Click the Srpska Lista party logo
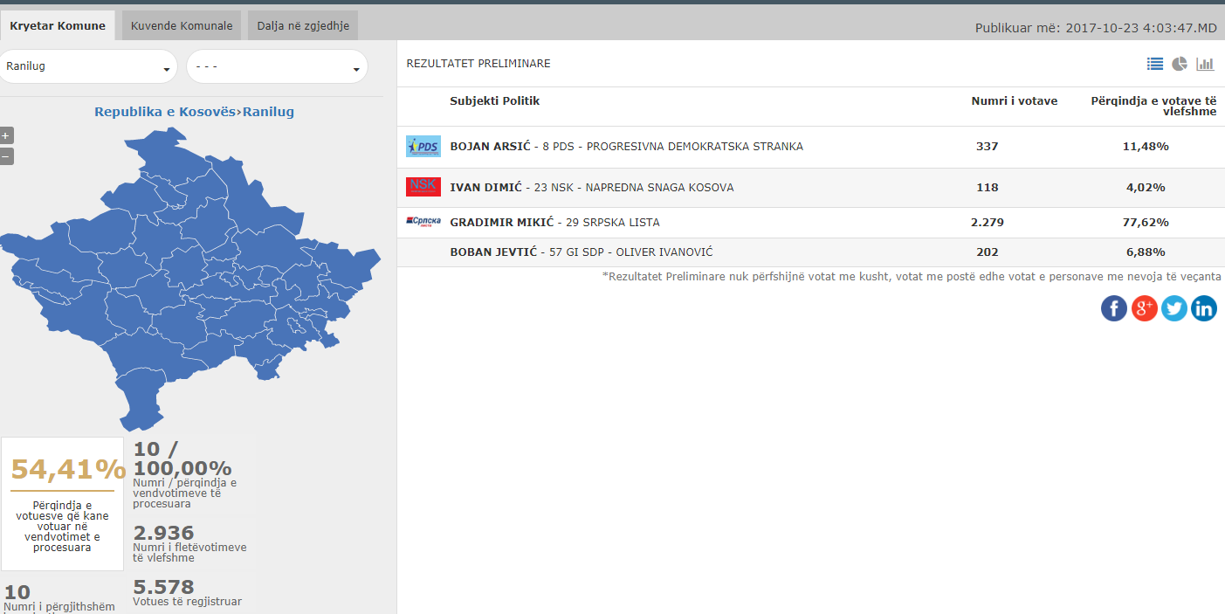The width and height of the screenshot is (1225, 614). click(423, 222)
